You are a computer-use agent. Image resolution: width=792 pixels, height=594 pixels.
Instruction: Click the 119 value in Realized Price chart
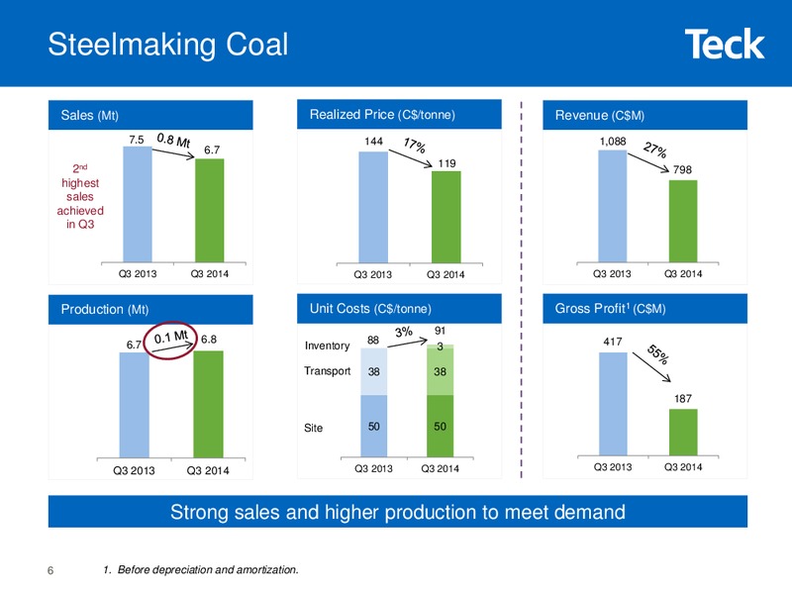[446, 163]
